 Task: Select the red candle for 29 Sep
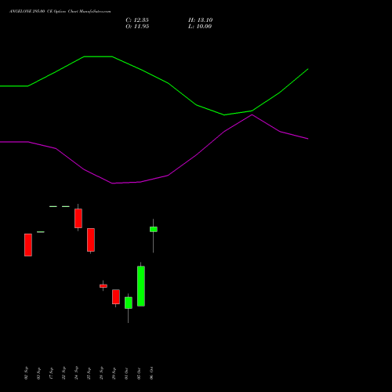tap(116, 297)
